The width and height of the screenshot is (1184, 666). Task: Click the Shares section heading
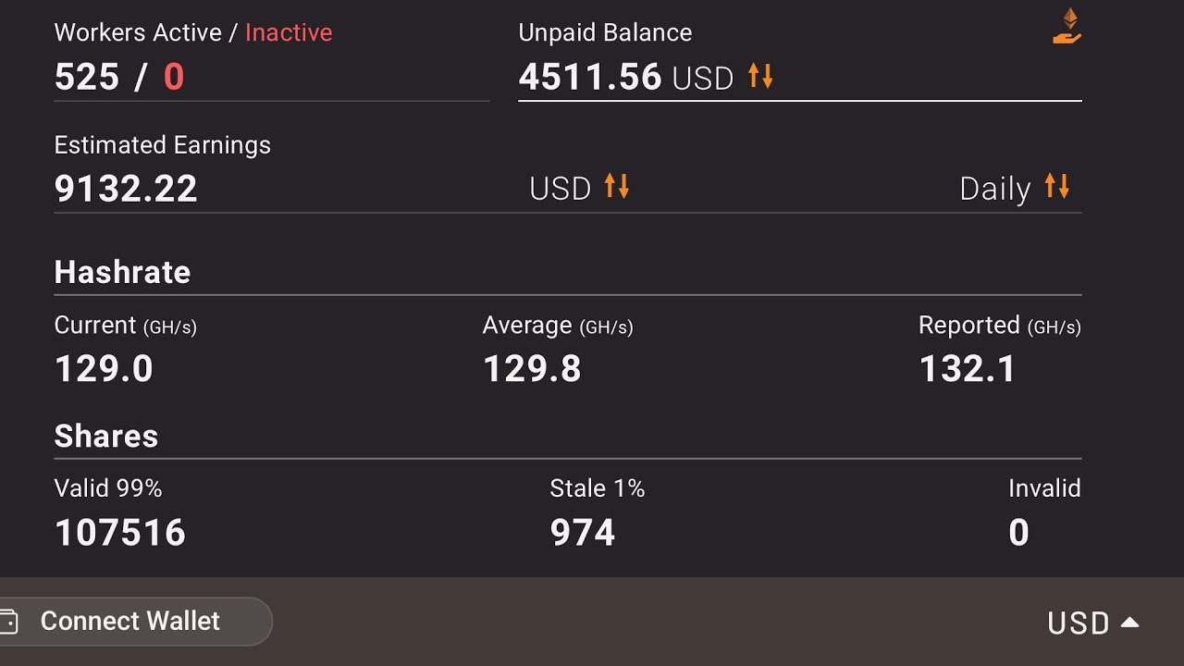click(x=106, y=436)
